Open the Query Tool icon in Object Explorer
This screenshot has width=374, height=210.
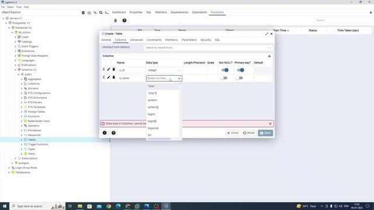click(x=83, y=13)
